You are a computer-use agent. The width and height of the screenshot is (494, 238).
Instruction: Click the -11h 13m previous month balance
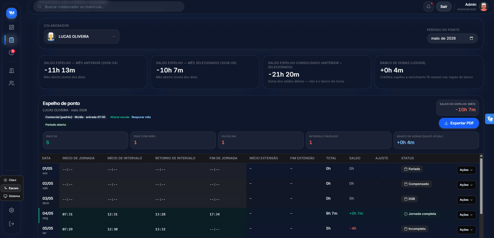tap(60, 70)
